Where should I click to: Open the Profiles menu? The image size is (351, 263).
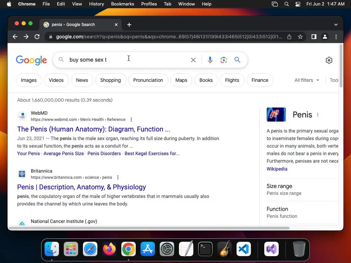[x=149, y=4]
